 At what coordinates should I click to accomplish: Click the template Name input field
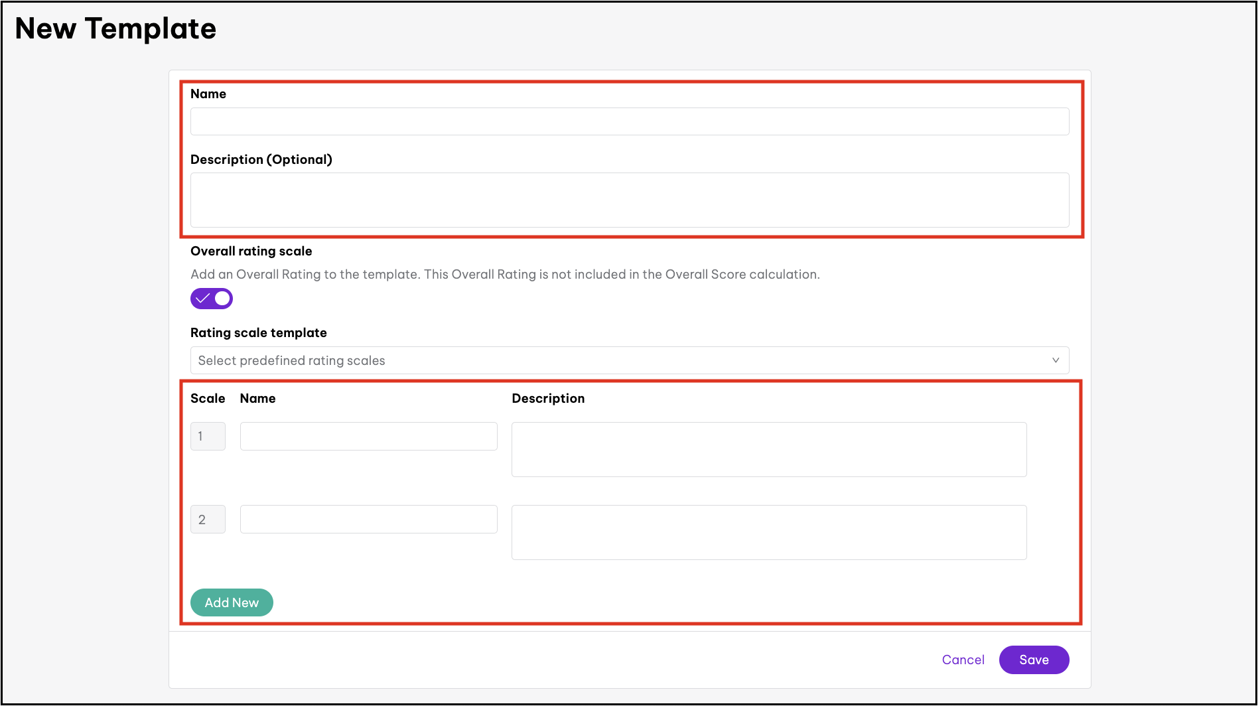[629, 121]
